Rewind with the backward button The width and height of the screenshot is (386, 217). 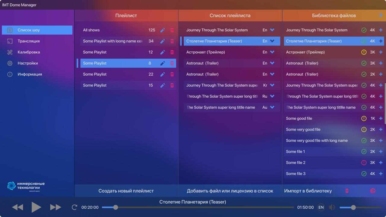(x=17, y=207)
